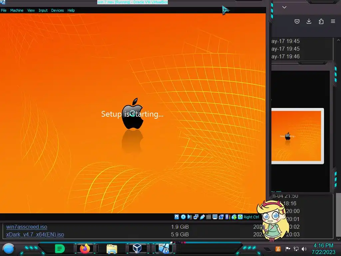Open the Devices menu in VirtualBox

click(57, 10)
